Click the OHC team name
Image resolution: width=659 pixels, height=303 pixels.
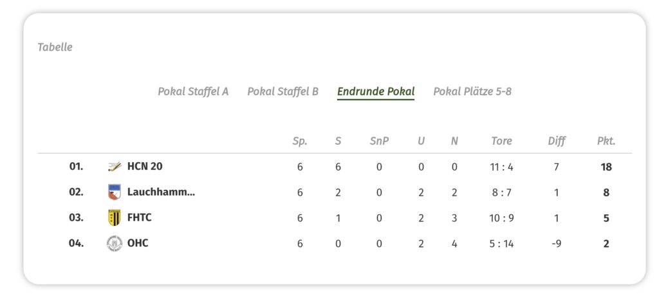[x=138, y=243]
